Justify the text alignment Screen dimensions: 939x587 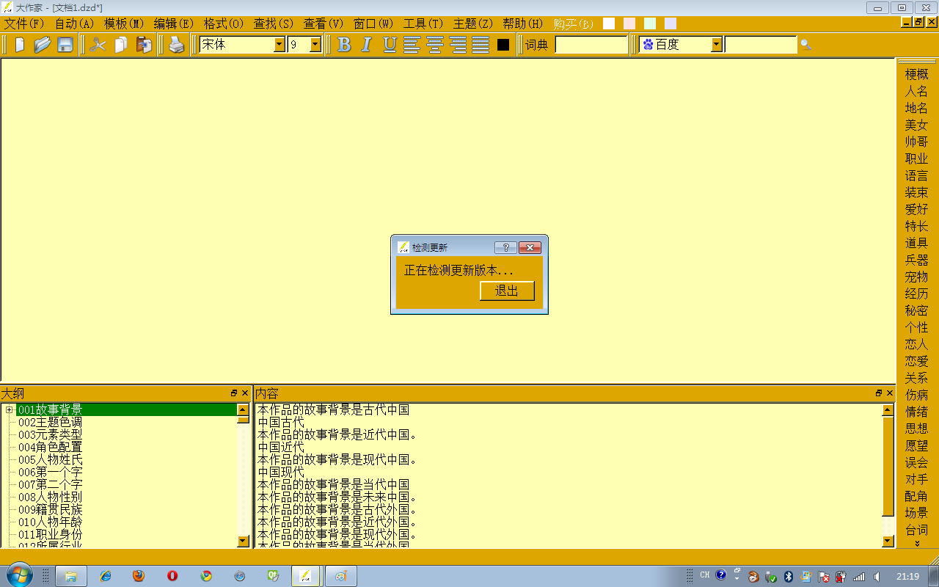pyautogui.click(x=481, y=45)
